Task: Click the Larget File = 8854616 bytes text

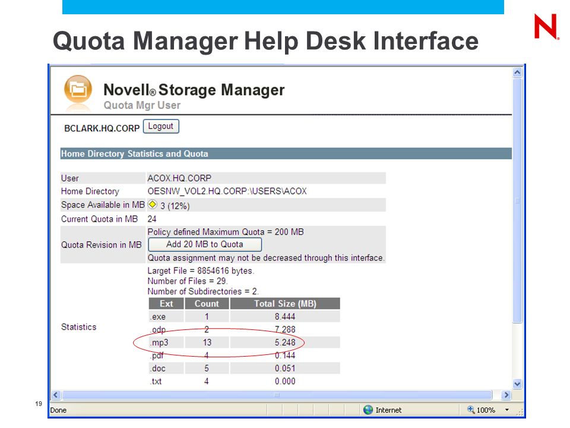Action: pos(201,271)
